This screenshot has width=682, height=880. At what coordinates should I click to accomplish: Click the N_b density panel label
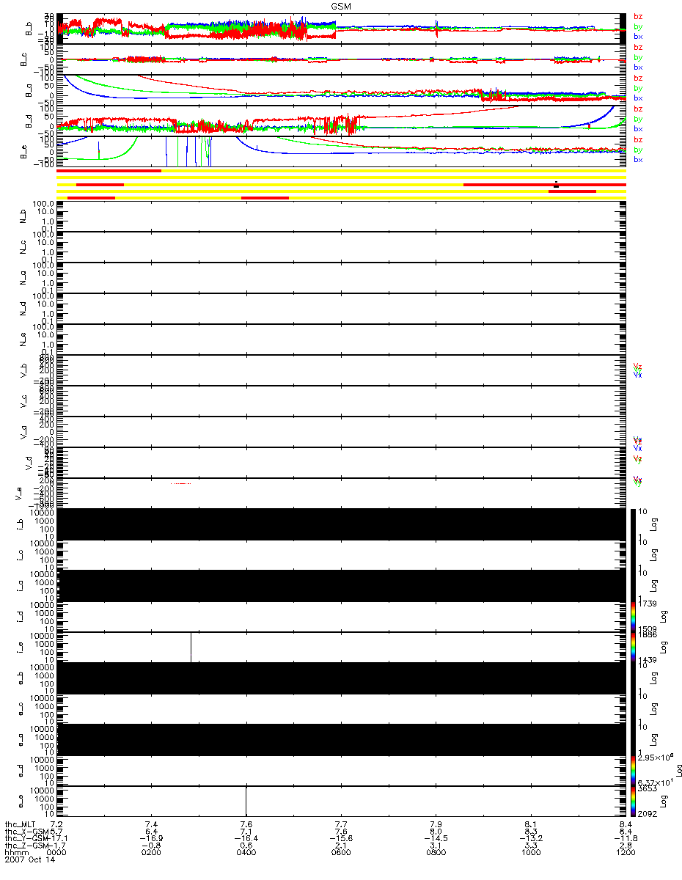pos(24,216)
